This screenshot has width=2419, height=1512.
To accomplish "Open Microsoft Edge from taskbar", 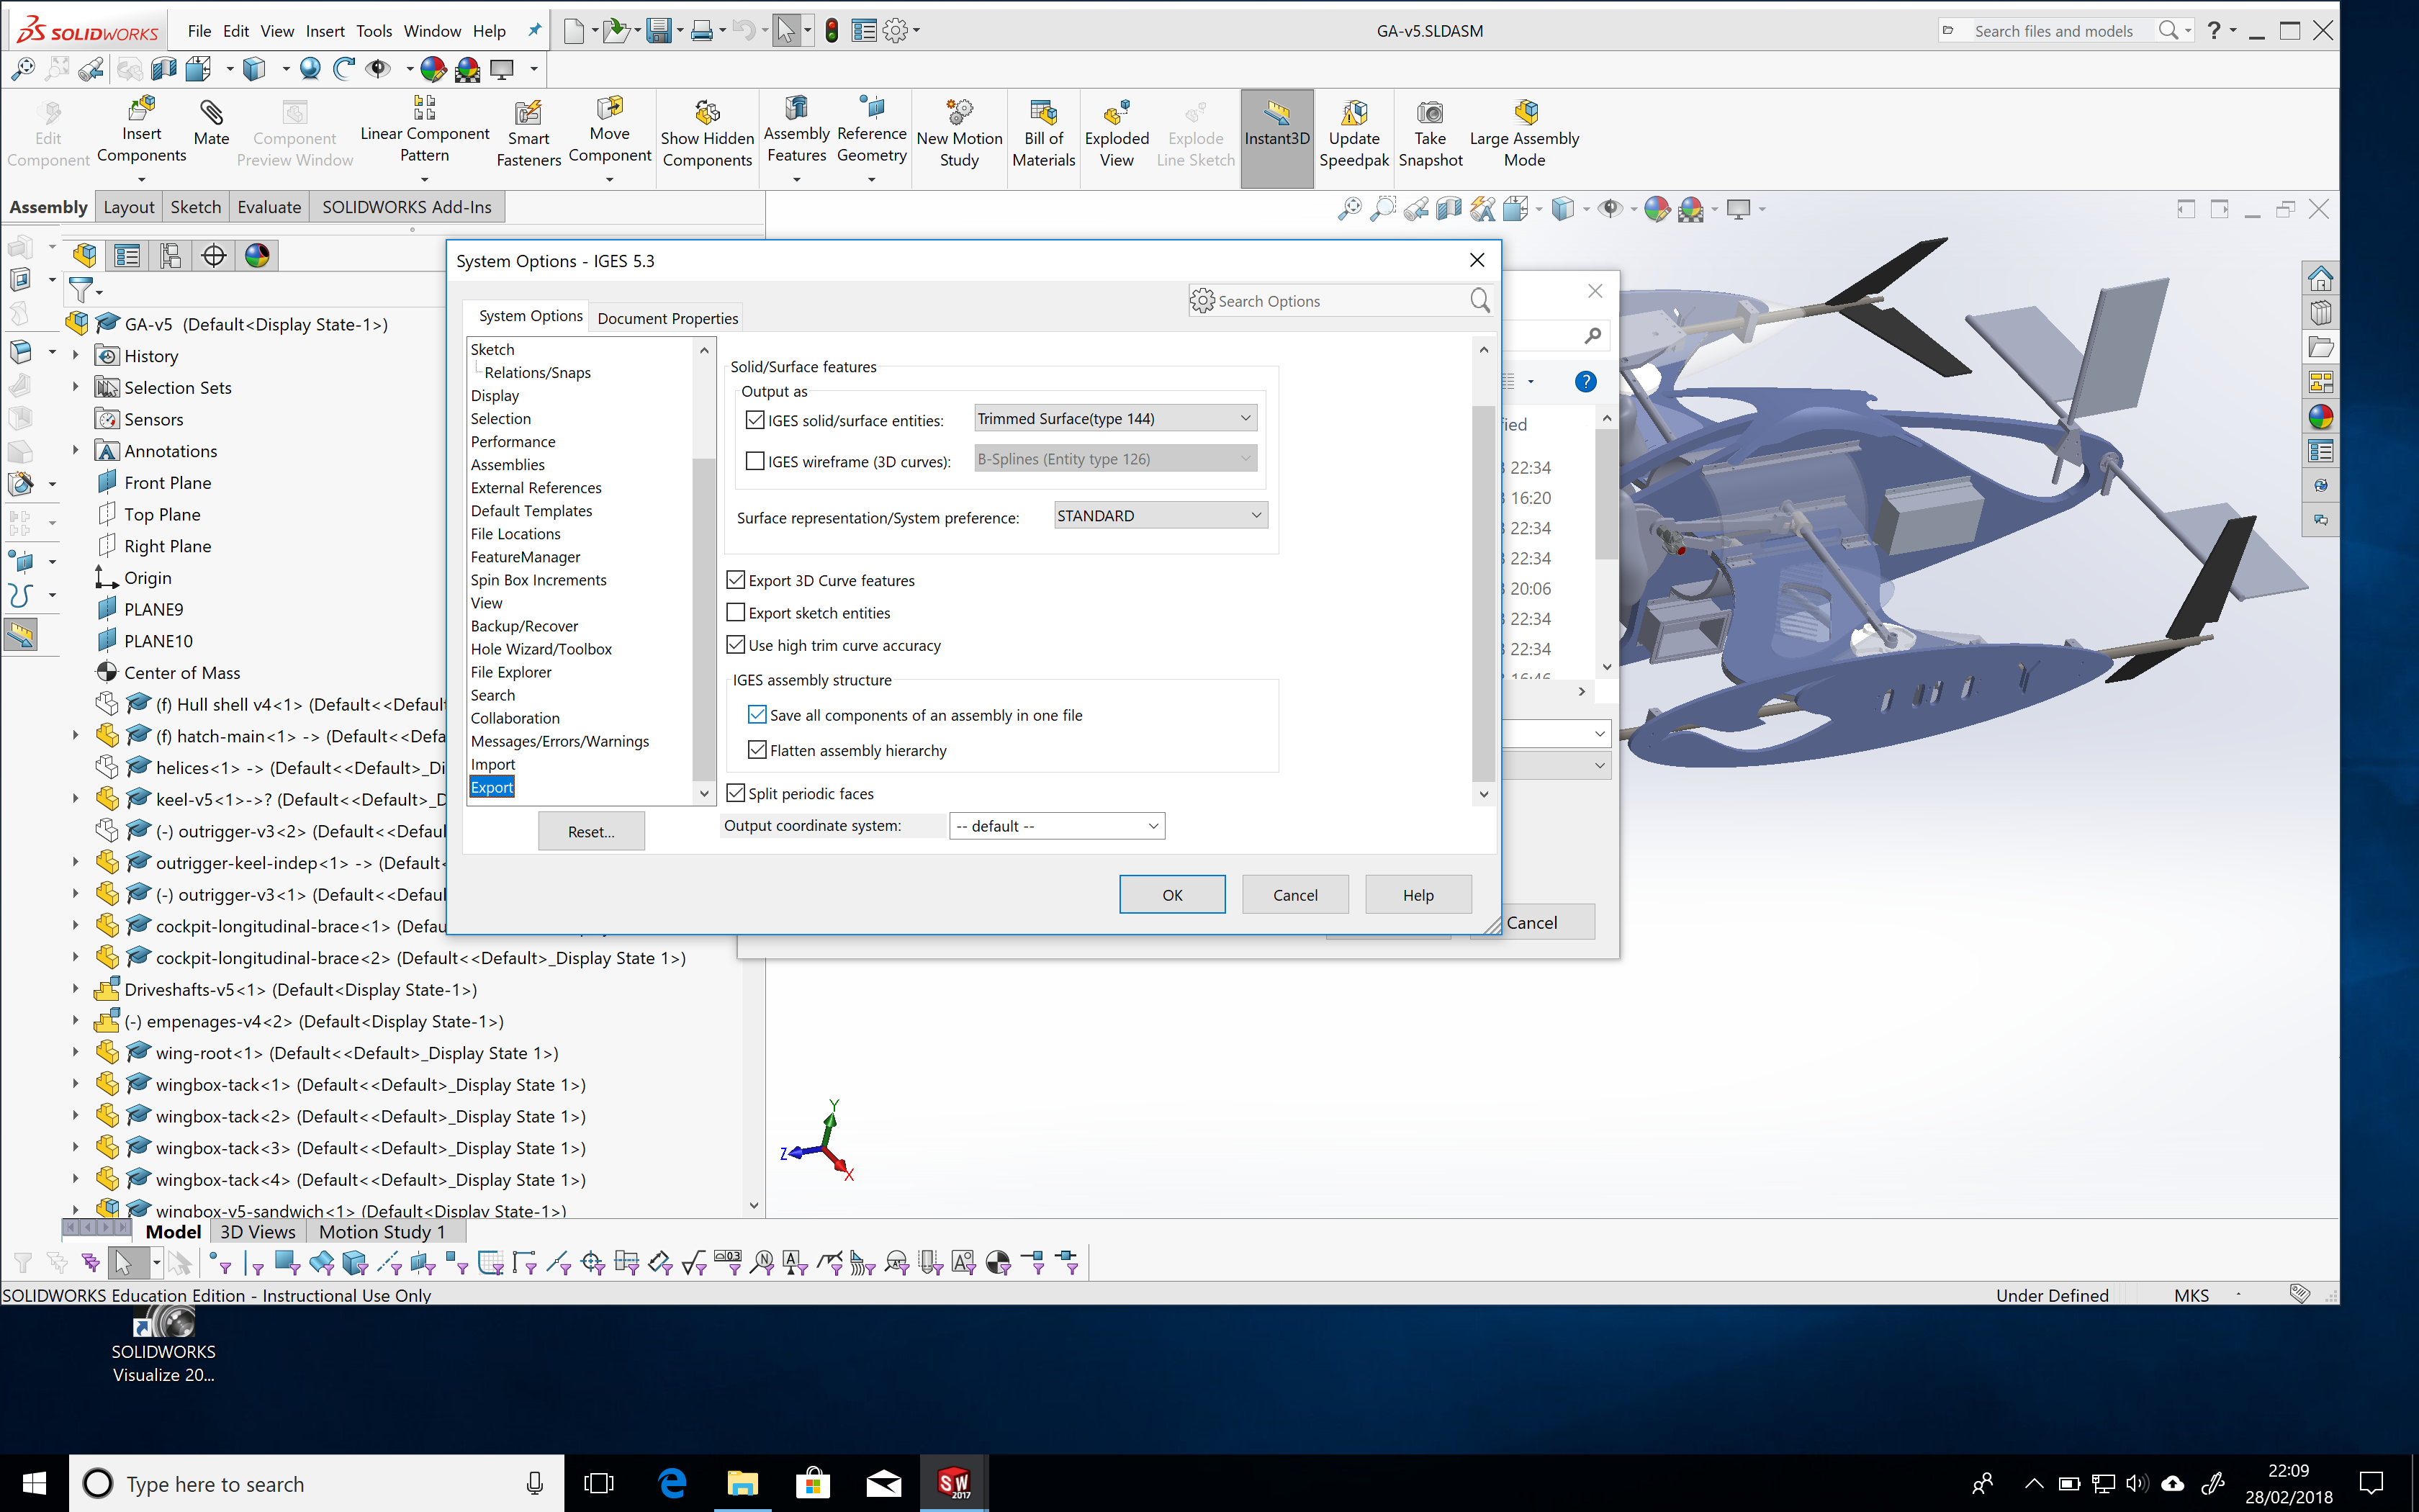I will point(672,1483).
